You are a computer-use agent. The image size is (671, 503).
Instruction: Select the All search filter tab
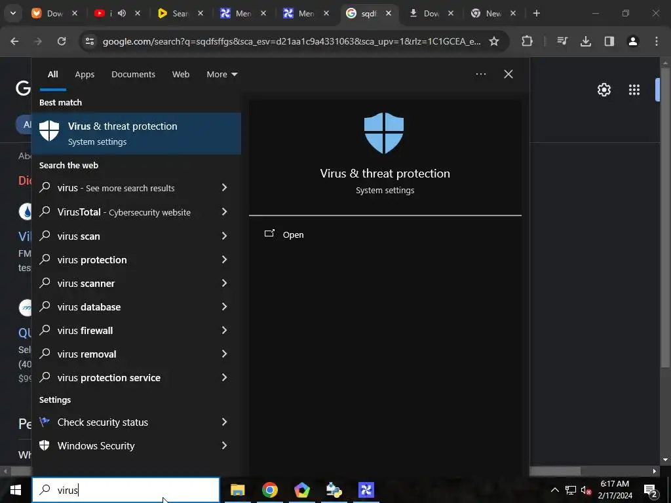click(52, 75)
